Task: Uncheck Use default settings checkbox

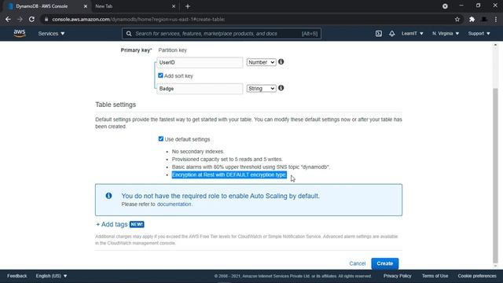Action: click(x=160, y=138)
